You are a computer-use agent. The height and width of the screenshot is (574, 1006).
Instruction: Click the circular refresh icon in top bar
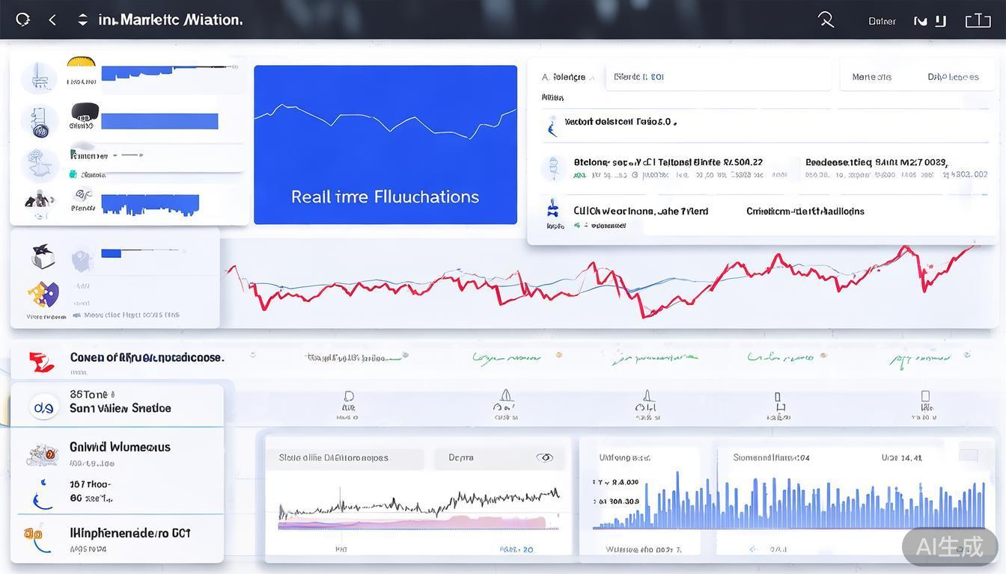tap(22, 20)
